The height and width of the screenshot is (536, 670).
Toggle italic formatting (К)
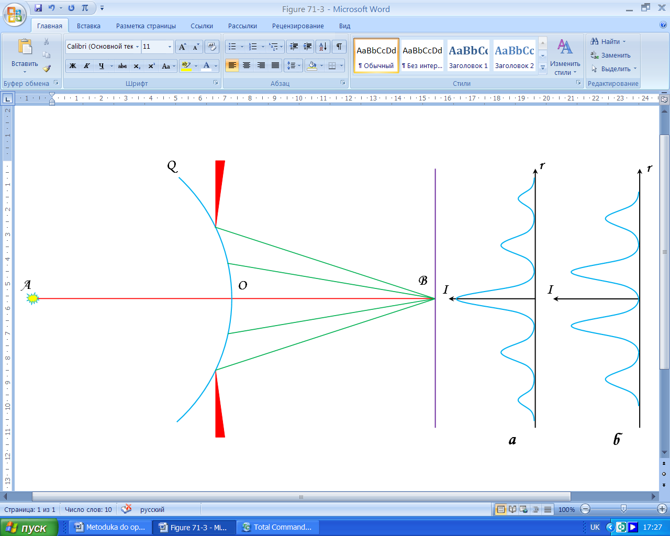point(87,66)
